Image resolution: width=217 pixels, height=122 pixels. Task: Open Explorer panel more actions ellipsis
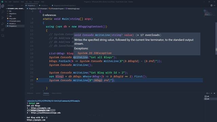click(22, 5)
